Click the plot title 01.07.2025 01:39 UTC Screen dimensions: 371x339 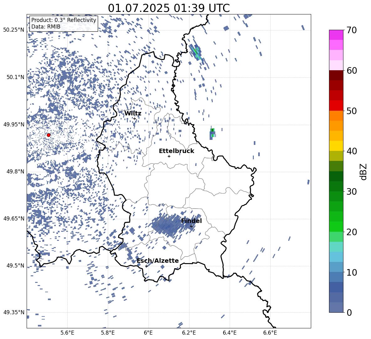[x=169, y=8]
